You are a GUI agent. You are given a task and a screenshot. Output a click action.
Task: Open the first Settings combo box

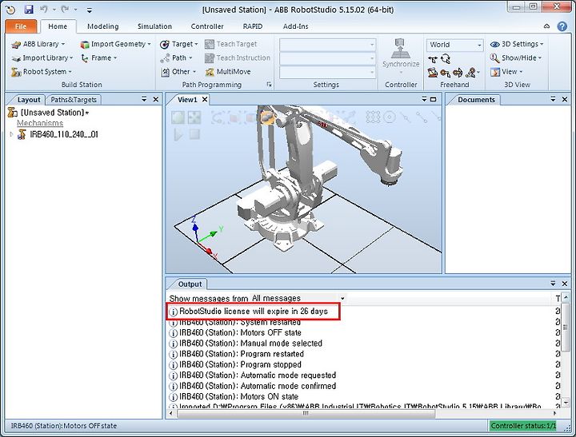click(x=327, y=45)
